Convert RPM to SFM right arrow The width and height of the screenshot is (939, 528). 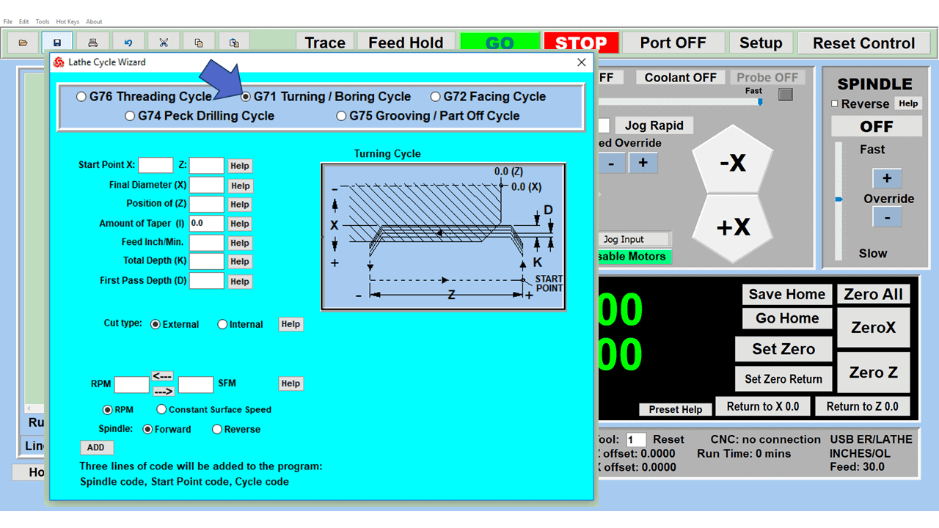(x=163, y=391)
